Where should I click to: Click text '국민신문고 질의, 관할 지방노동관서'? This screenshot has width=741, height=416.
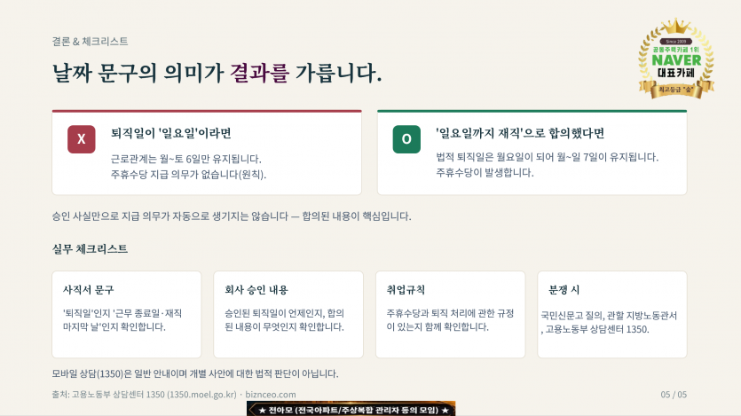coord(609,316)
